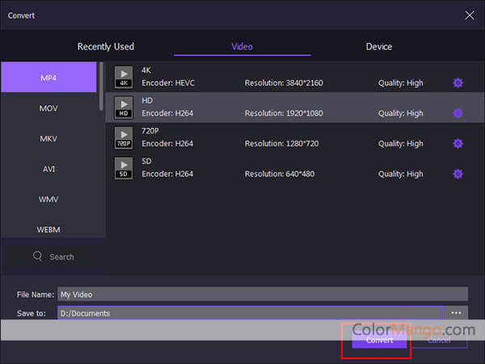Select WEBM in the format sidebar

click(48, 230)
